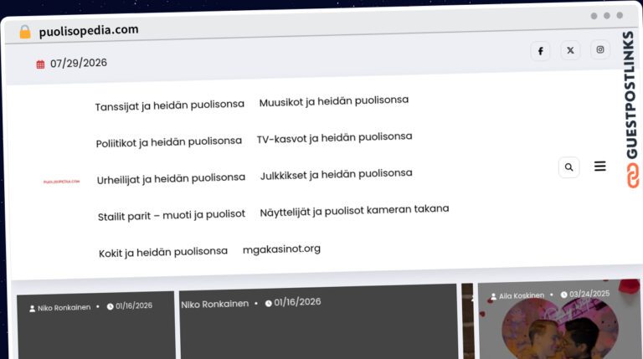Click 01/16/2026 date on middle card
The height and width of the screenshot is (359, 643).
(297, 302)
